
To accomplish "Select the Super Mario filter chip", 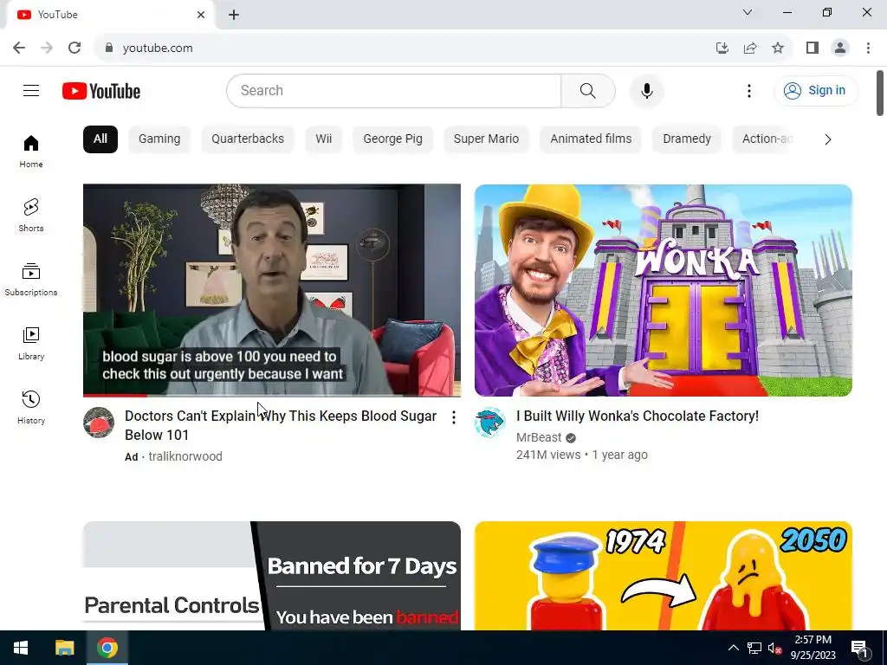I will tap(486, 139).
